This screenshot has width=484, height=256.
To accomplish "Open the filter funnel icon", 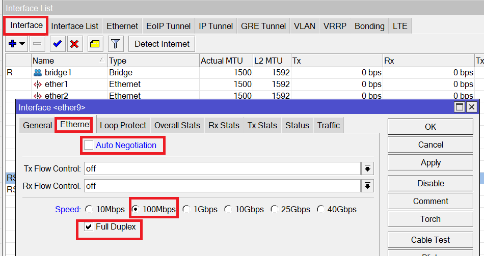I will [x=116, y=44].
